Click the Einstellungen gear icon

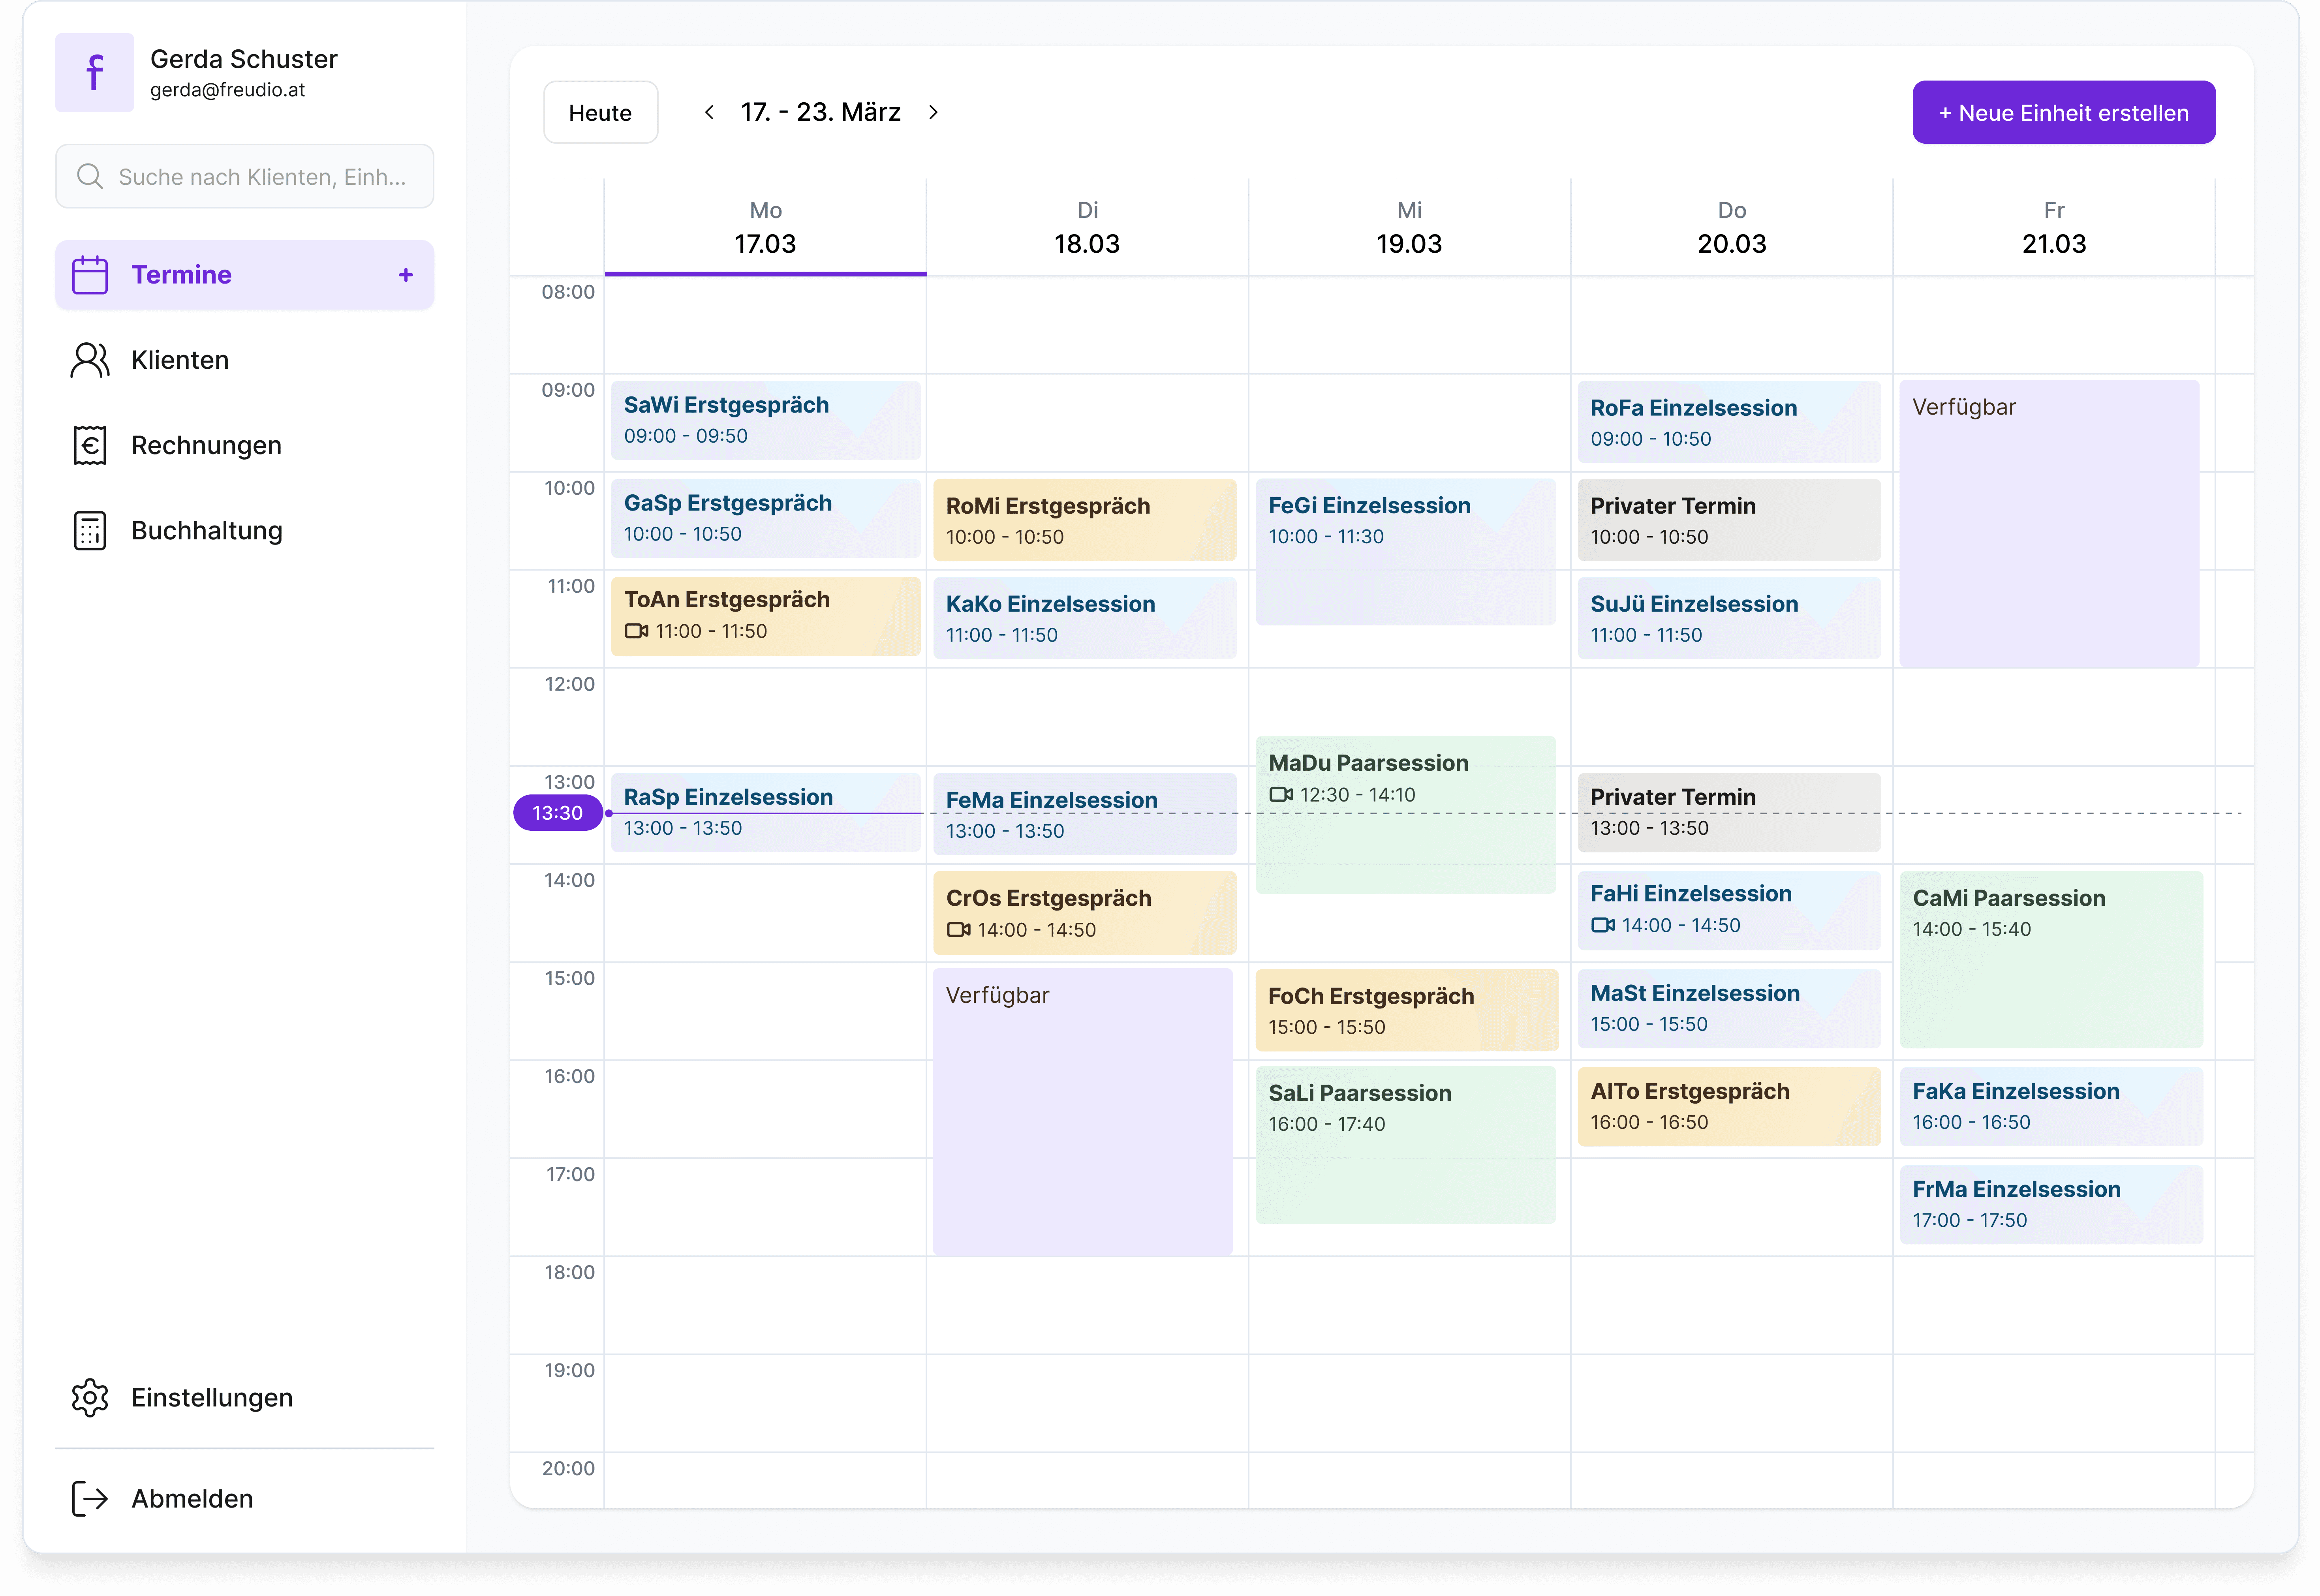(90, 1398)
